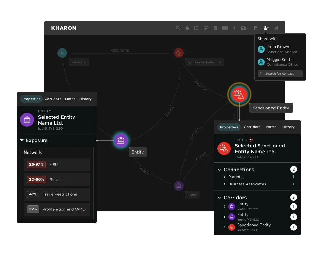
Task: Click the Corridors count badge 3
Action: tap(294, 197)
